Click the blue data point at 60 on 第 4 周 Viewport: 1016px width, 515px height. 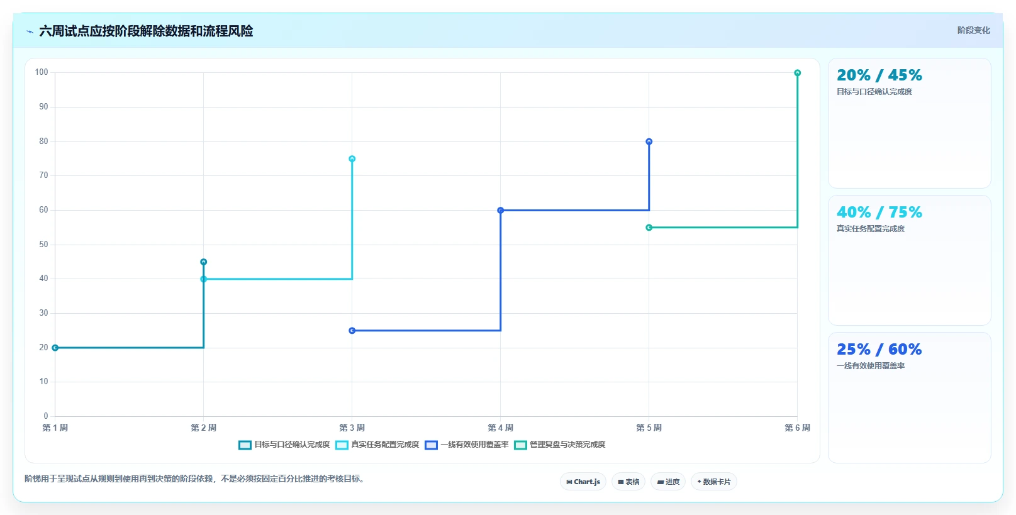500,210
